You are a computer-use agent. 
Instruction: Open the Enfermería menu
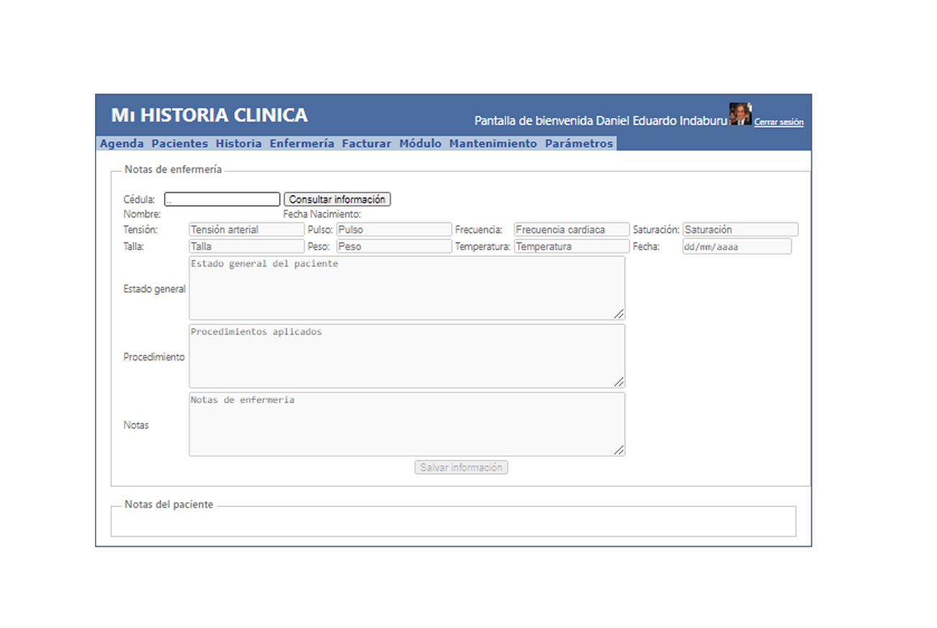pyautogui.click(x=302, y=143)
